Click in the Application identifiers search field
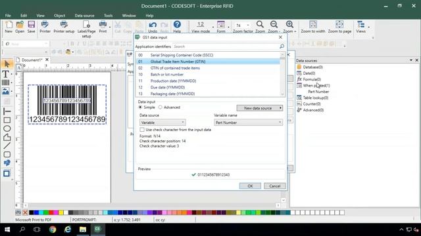Viewport: 421px width, 236px height. pos(226,47)
